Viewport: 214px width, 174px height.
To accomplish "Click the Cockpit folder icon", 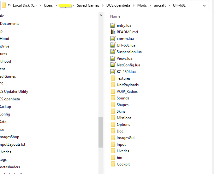I will pos(113,164).
